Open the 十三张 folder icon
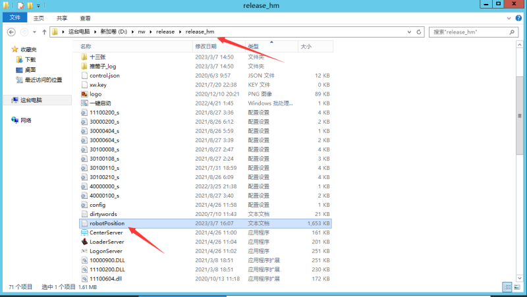Viewport: 527px width, 297px height. tap(84, 57)
